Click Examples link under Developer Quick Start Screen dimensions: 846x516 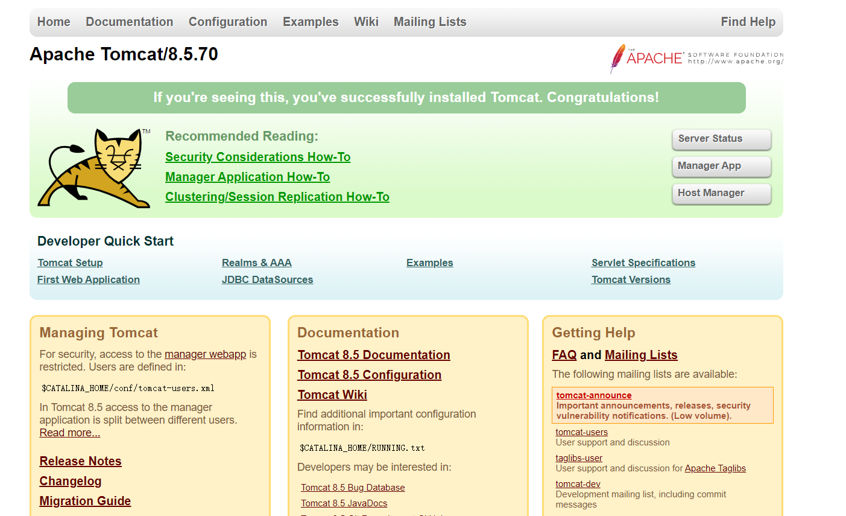[430, 263]
